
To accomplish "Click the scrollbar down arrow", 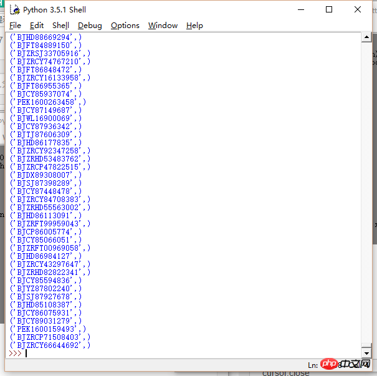I will [x=366, y=354].
